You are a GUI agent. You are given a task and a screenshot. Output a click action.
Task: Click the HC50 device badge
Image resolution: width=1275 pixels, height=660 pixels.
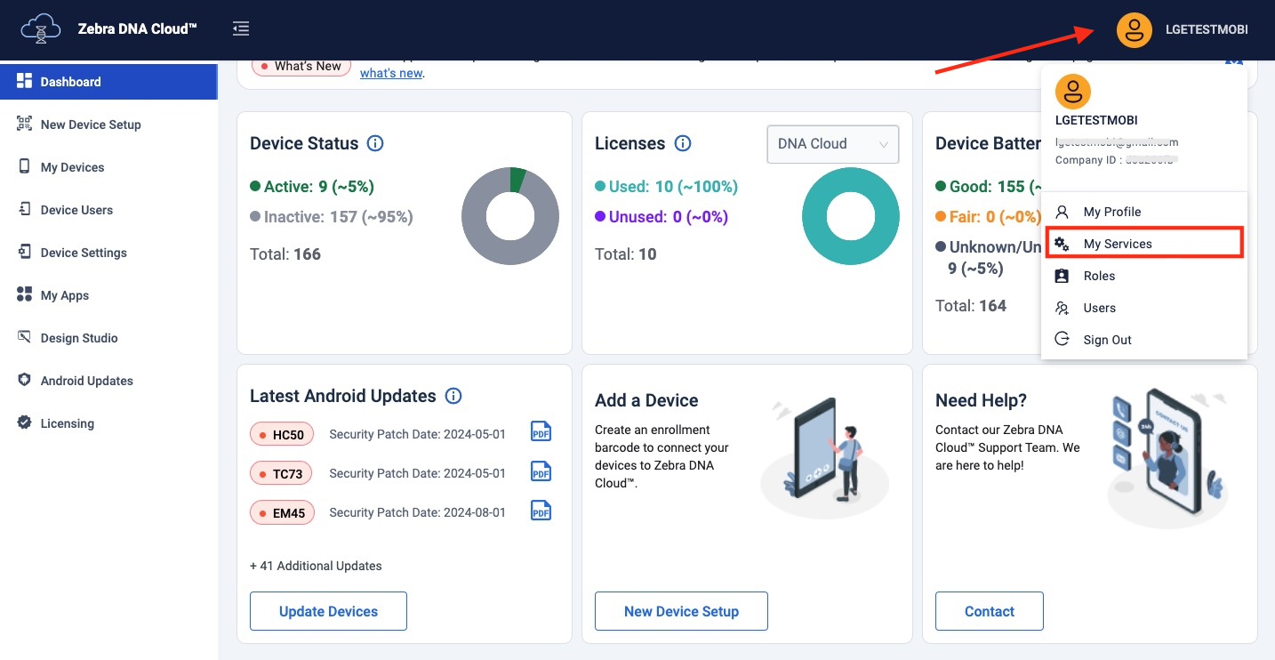coord(282,435)
